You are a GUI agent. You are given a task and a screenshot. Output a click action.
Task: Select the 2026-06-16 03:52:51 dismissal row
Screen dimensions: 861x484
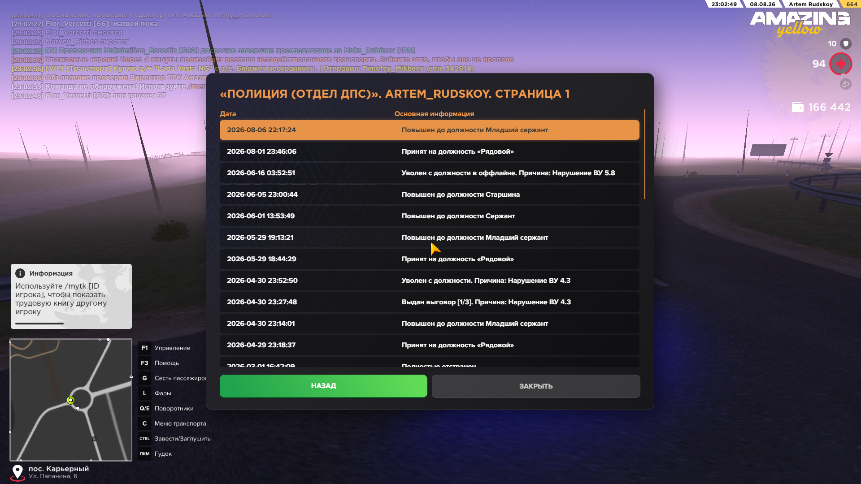click(x=429, y=173)
